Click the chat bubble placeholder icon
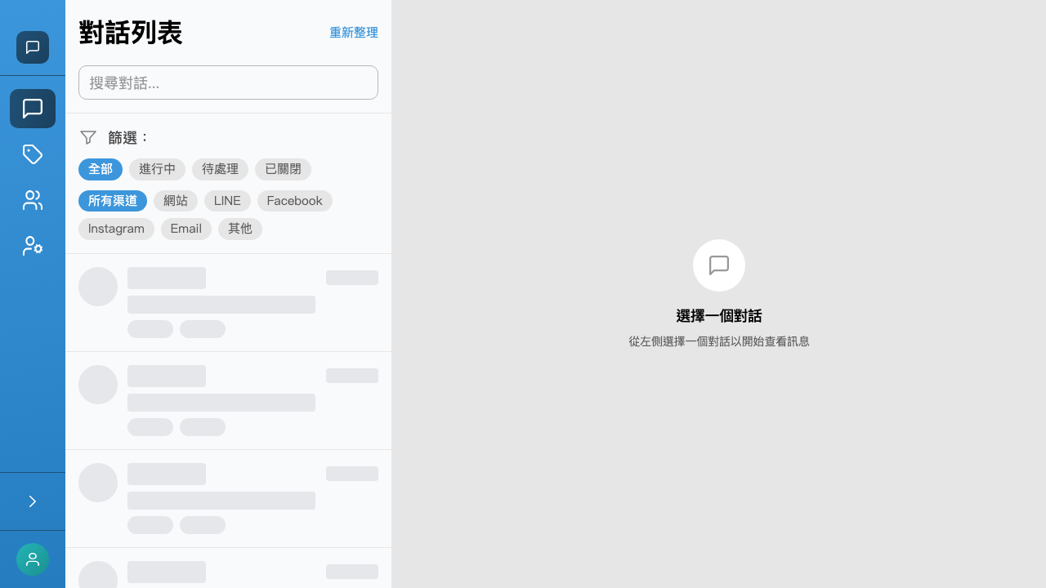1046x588 pixels. tap(719, 265)
